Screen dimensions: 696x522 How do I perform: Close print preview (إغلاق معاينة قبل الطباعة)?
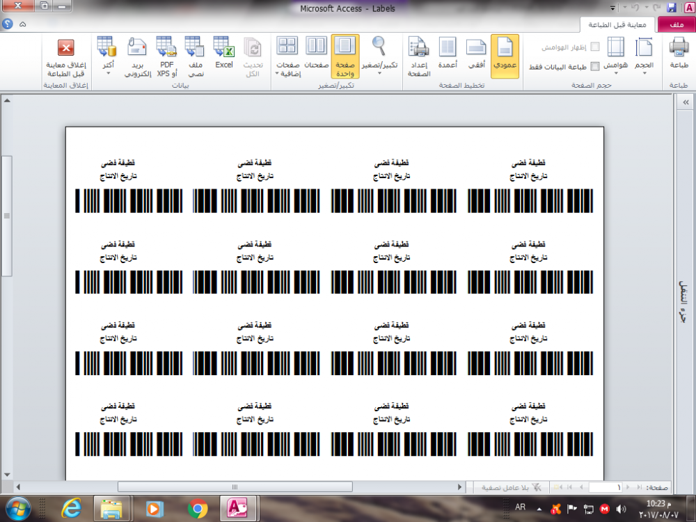65,57
